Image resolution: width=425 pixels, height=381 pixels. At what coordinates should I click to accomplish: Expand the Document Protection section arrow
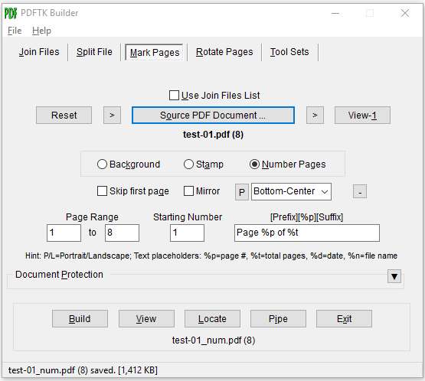[394, 276]
